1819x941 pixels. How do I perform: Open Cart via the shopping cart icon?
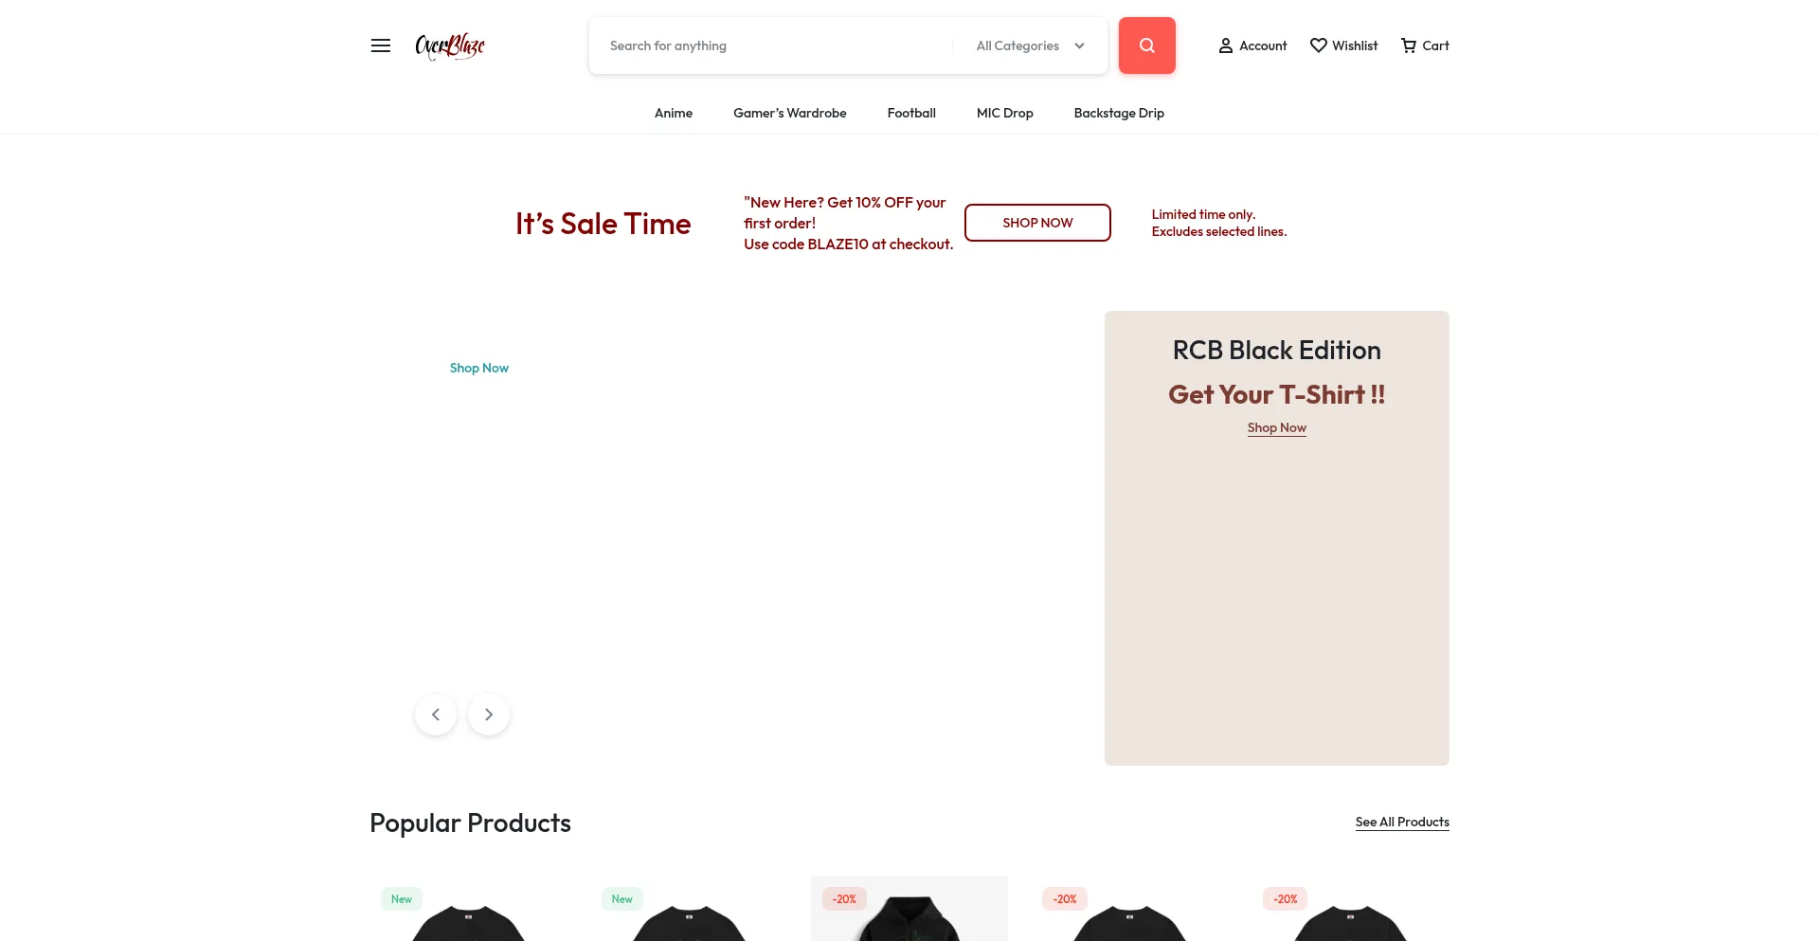pyautogui.click(x=1409, y=45)
